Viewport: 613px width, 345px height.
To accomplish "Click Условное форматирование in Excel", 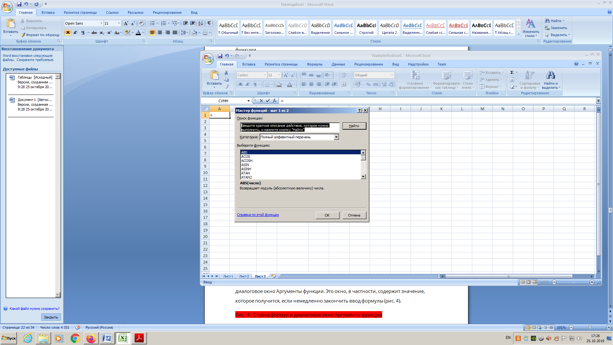I will pos(415,80).
